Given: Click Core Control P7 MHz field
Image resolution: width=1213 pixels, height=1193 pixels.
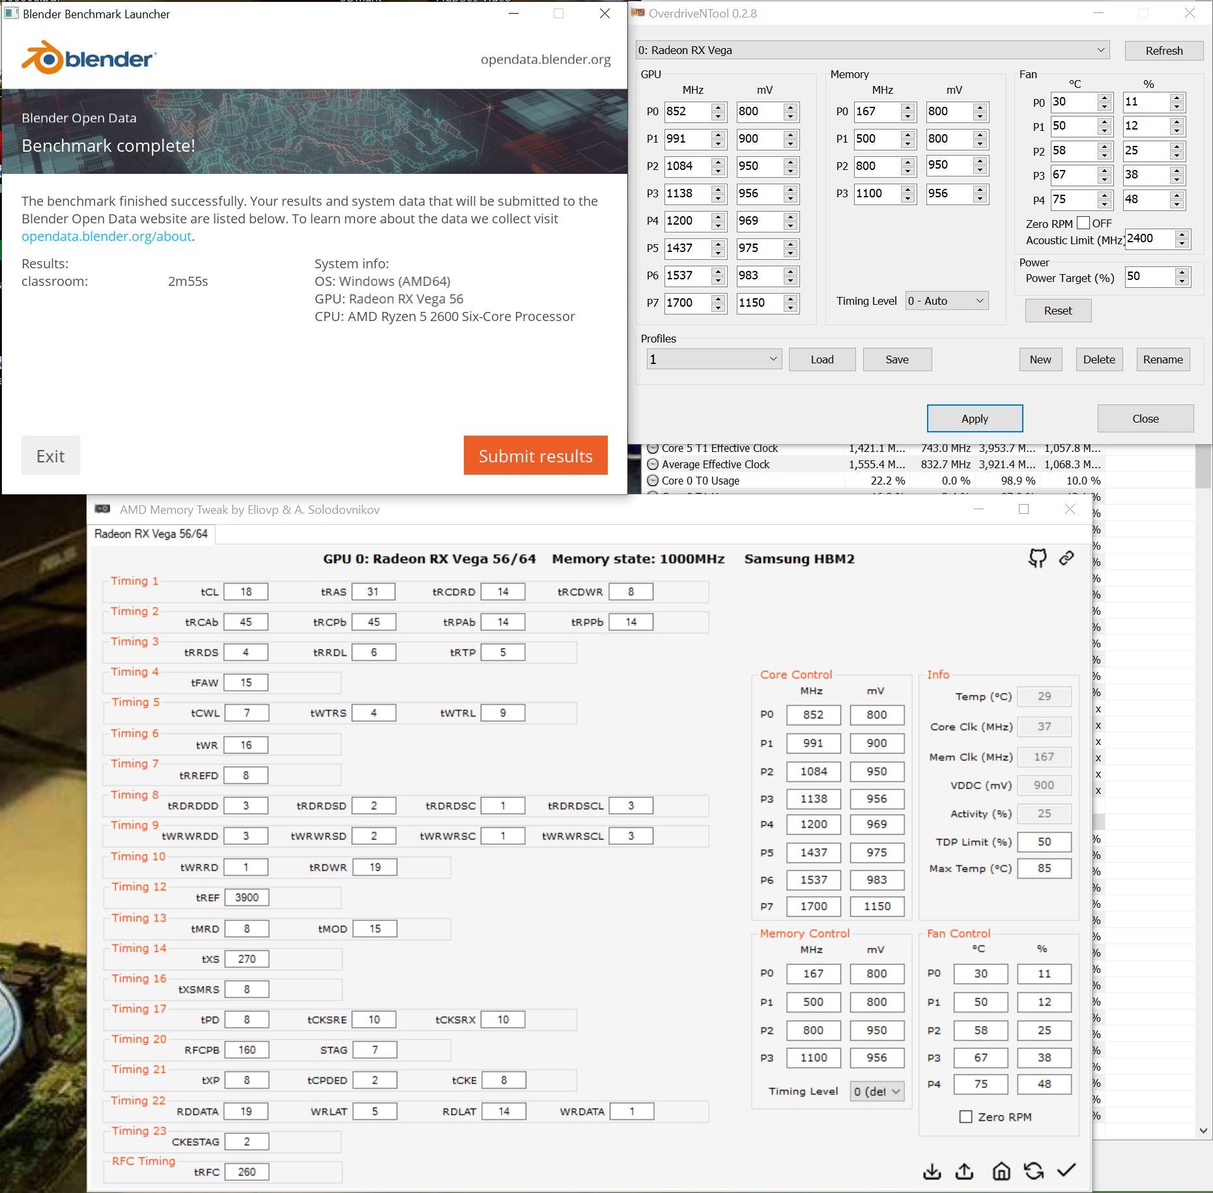Looking at the screenshot, I should 814,906.
